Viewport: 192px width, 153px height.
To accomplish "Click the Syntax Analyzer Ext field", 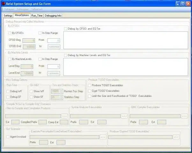I will pyautogui.click(x=102, y=122).
